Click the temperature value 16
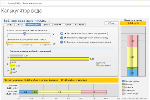150x100 pixels. click(54, 44)
